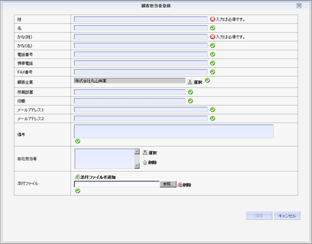
Task: Close the 顧客担当者登録 dialog
Action: pyautogui.click(x=299, y=6)
